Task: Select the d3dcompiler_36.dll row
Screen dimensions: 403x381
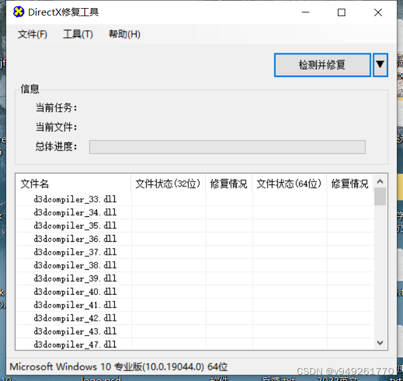Action: 195,239
